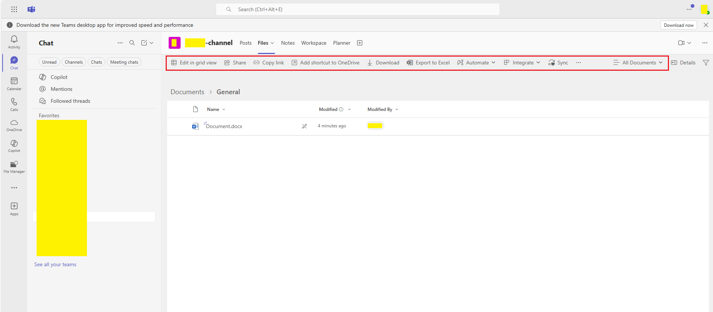The height and width of the screenshot is (312, 713).
Task: Follow the See all your teams link
Action: click(x=55, y=264)
